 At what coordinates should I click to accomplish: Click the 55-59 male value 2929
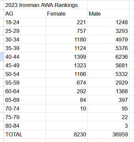click(x=108, y=83)
